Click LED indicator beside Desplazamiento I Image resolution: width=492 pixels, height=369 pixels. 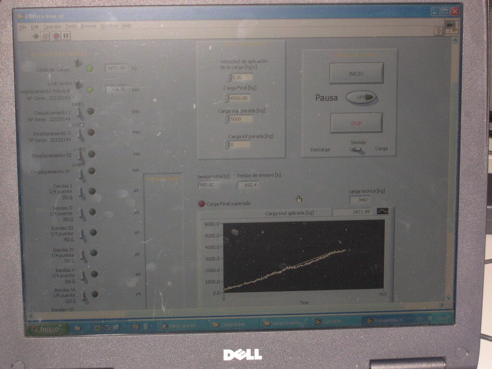[x=91, y=111]
